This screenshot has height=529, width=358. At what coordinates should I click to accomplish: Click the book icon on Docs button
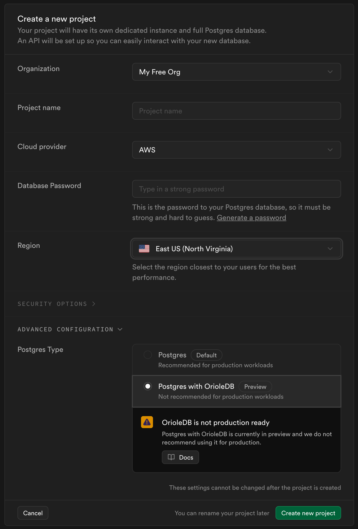[171, 457]
